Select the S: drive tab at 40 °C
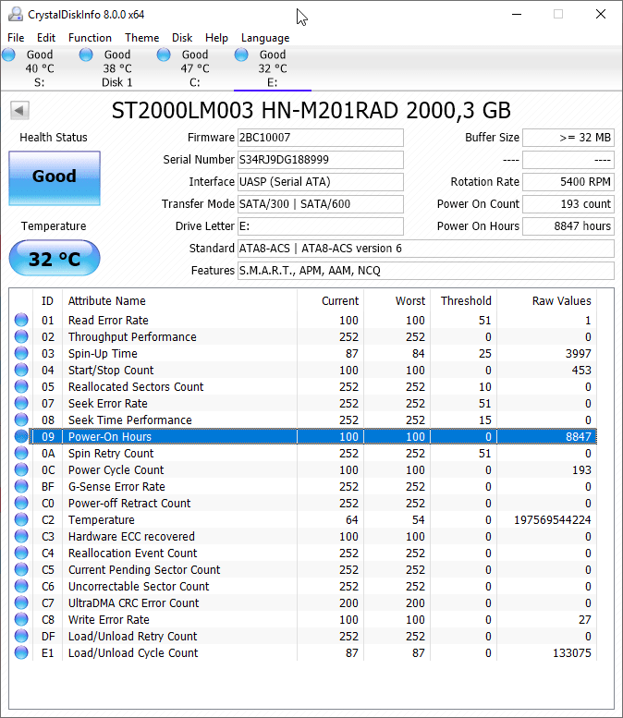 tap(40, 68)
